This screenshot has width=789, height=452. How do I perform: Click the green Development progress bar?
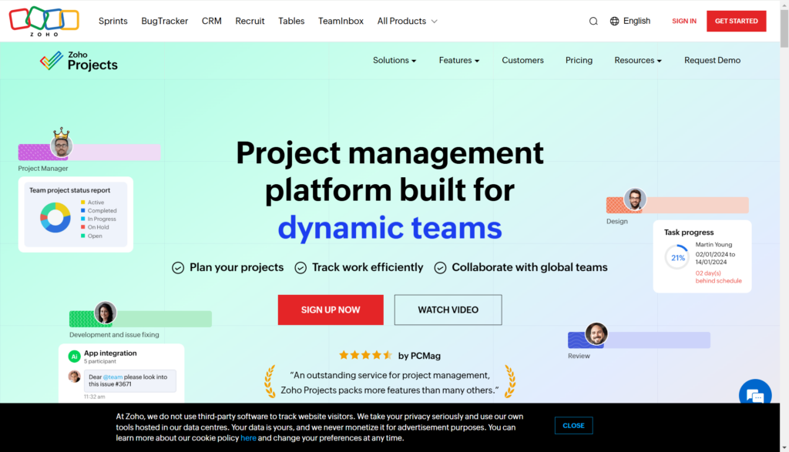tap(140, 319)
